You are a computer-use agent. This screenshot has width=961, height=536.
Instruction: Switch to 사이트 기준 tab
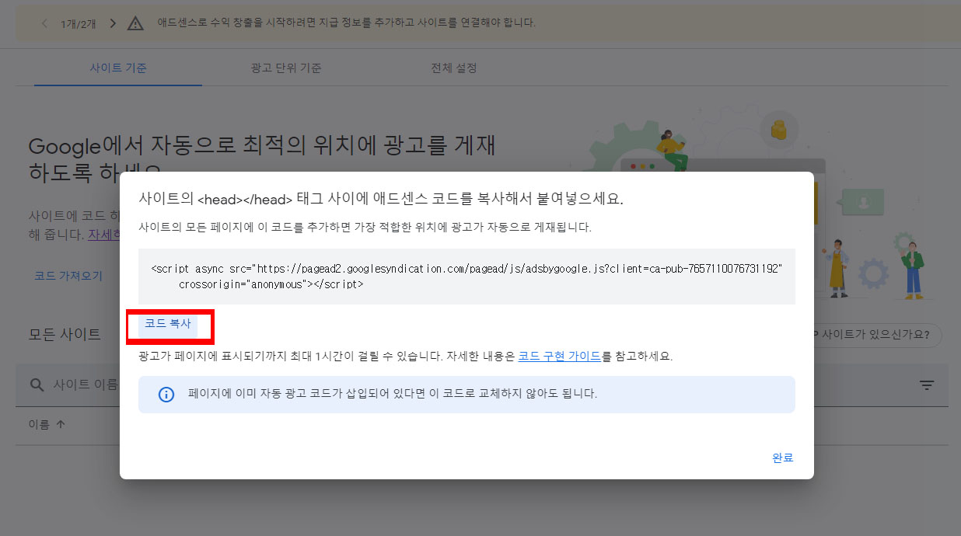(118, 68)
